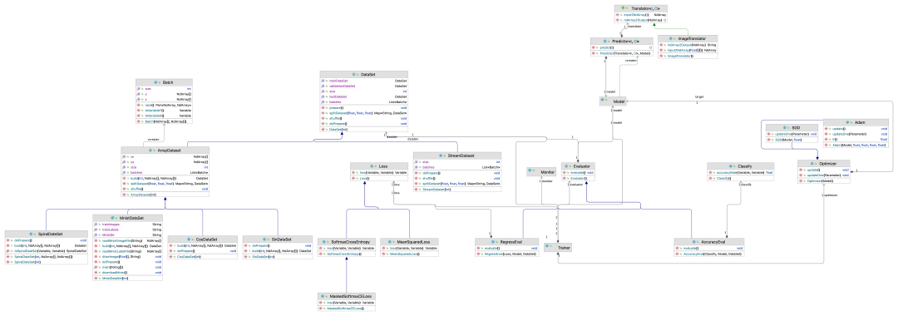Click the Classify class icon

[x=731, y=166]
